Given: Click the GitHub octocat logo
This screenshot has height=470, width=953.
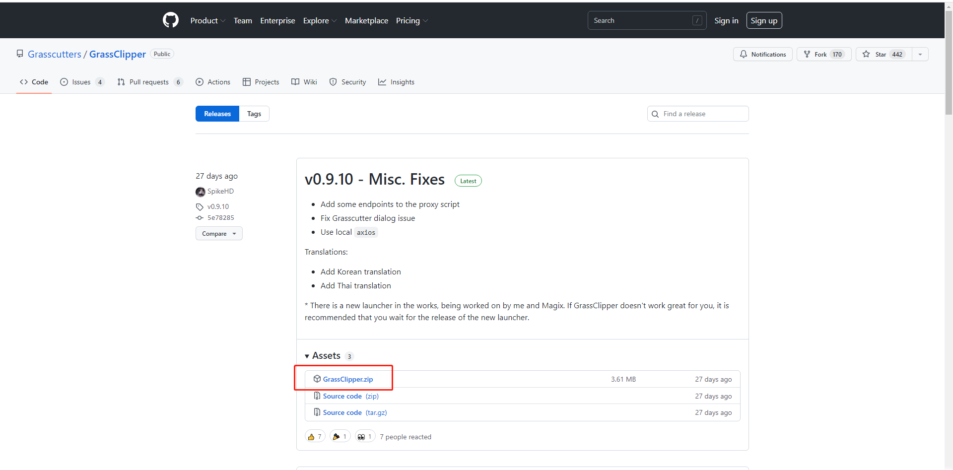Looking at the screenshot, I should (171, 20).
